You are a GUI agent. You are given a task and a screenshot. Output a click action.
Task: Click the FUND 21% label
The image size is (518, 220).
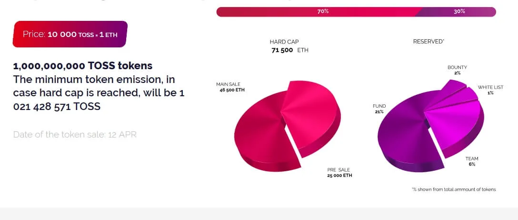tap(379, 109)
